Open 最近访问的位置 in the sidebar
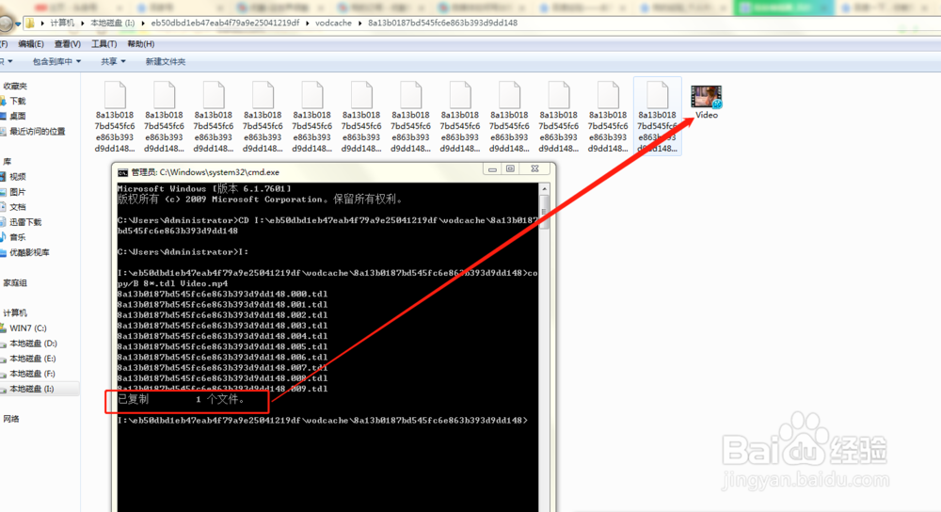Image resolution: width=941 pixels, height=512 pixels. click(x=37, y=132)
